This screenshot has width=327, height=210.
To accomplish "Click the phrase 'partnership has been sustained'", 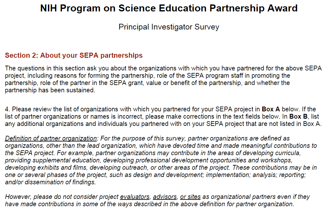I will click(50, 90).
